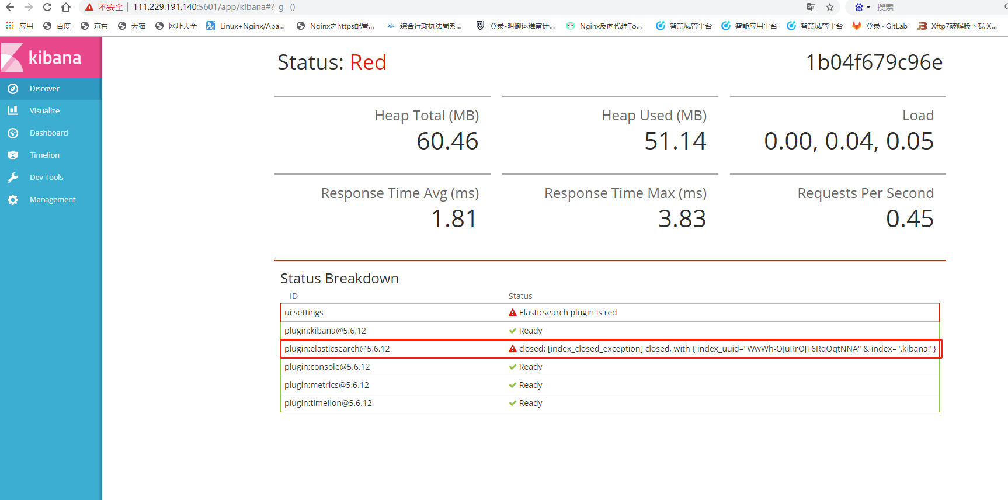
Task: Click the index_closed_exception error message
Action: tap(728, 349)
